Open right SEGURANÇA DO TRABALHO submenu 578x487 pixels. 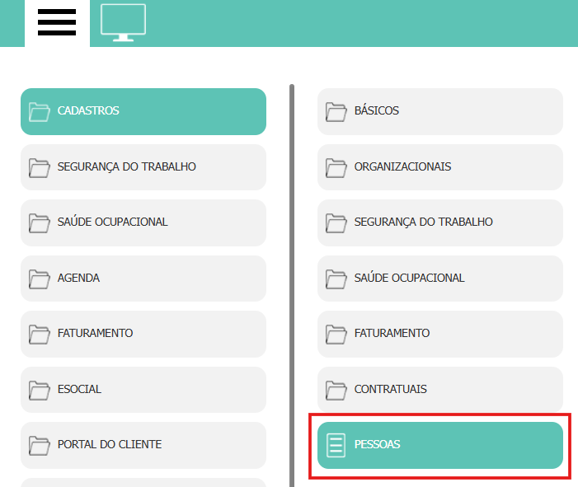(440, 222)
